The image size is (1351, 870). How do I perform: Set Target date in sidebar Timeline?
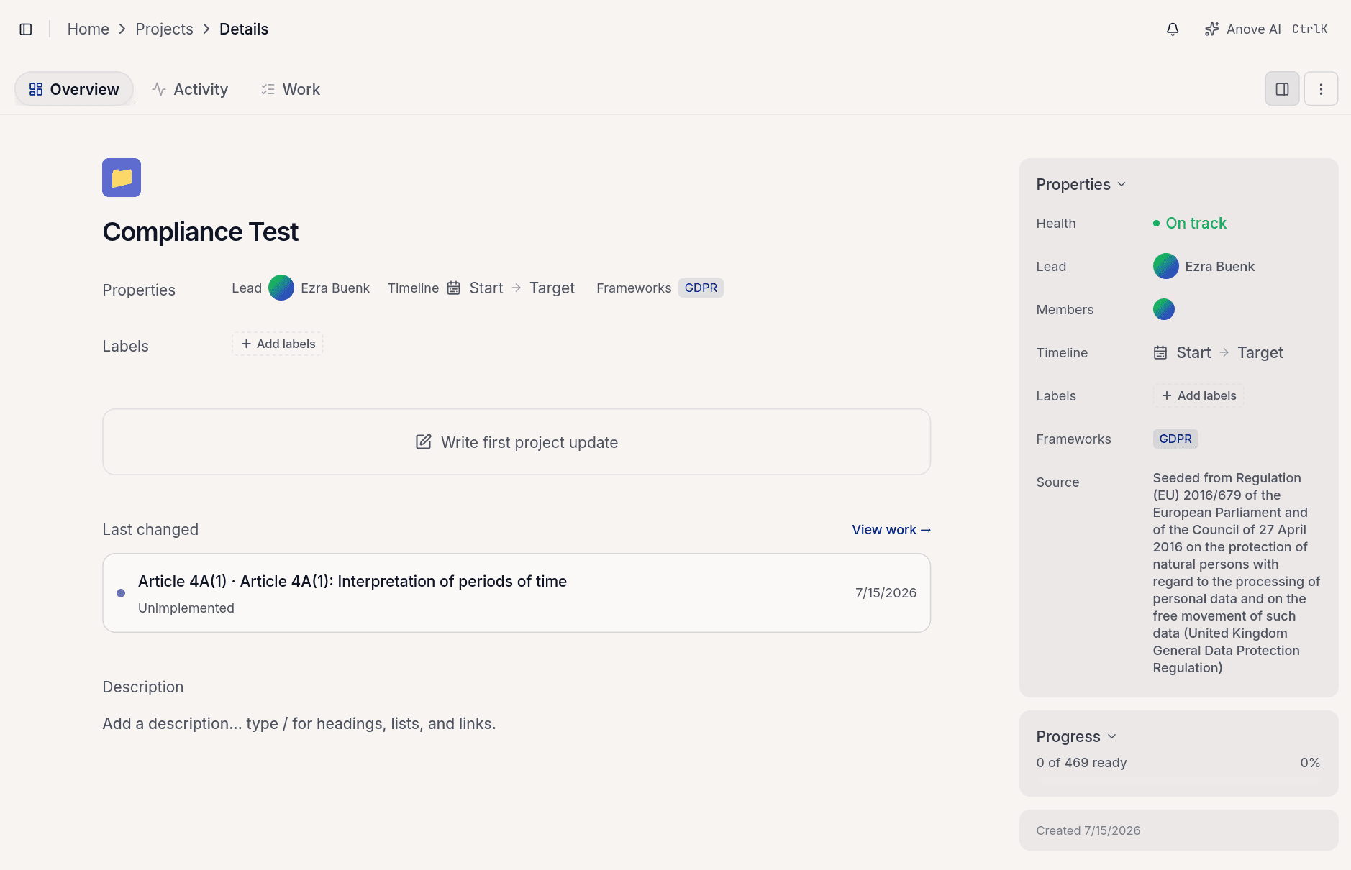point(1260,353)
